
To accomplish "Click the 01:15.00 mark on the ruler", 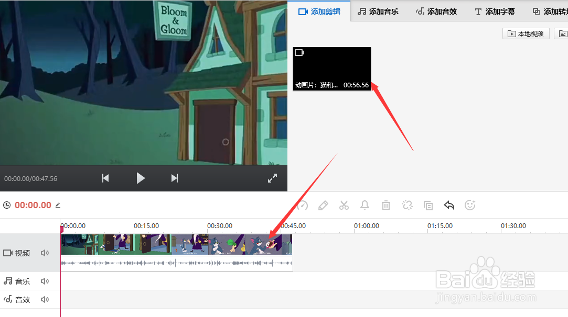I will (x=440, y=226).
